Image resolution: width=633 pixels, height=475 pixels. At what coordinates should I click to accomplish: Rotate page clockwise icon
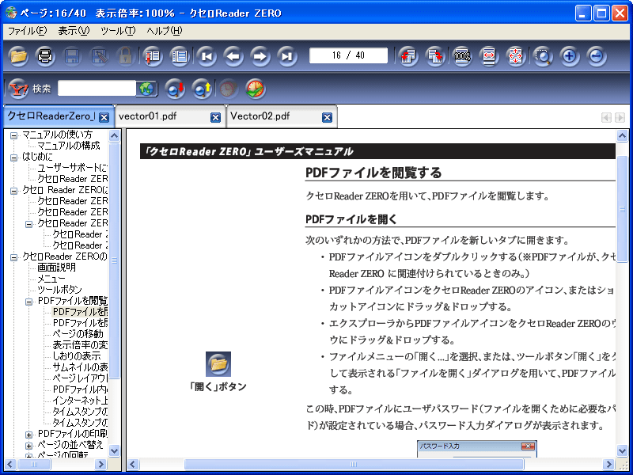click(x=435, y=55)
